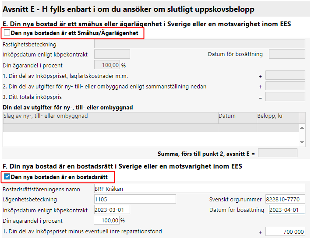Click section F Datum för bosättning field 2023-04-01
311x239 pixels.
pos(287,210)
